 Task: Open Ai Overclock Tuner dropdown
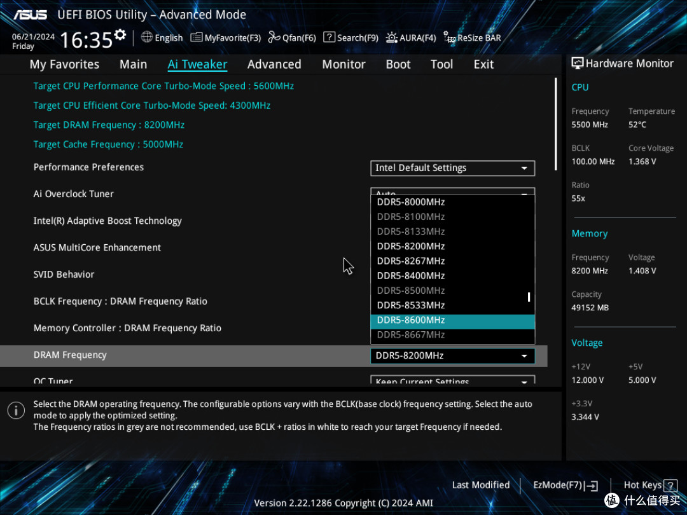click(453, 191)
